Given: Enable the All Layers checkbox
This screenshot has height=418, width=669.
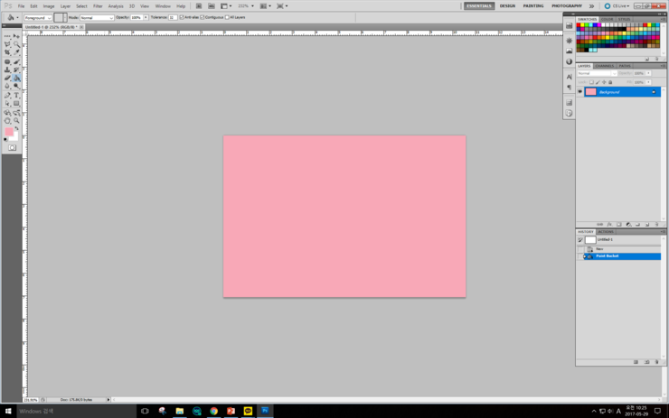Looking at the screenshot, I should pyautogui.click(x=228, y=17).
